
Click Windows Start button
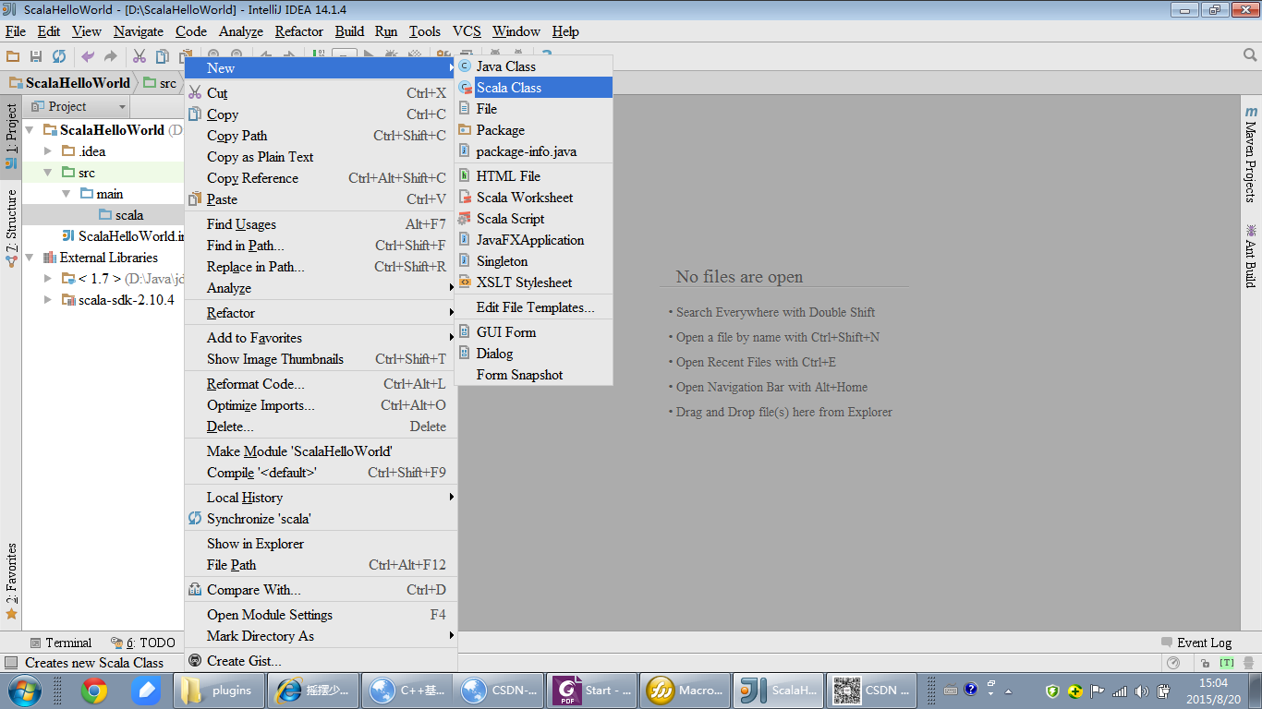[23, 691]
